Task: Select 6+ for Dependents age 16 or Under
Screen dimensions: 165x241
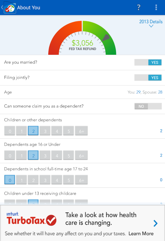Action: (81, 155)
